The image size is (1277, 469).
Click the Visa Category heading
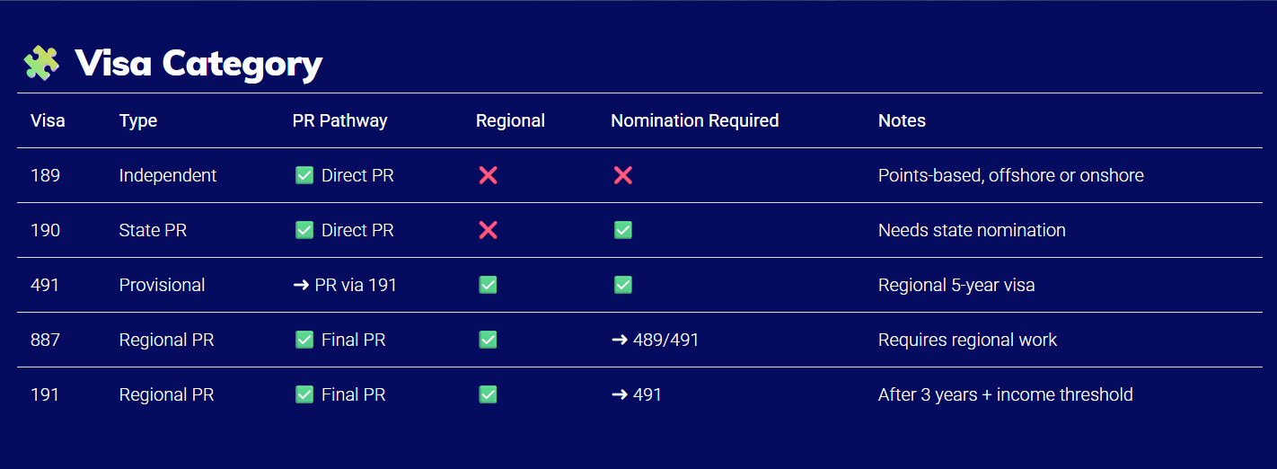pyautogui.click(x=198, y=64)
